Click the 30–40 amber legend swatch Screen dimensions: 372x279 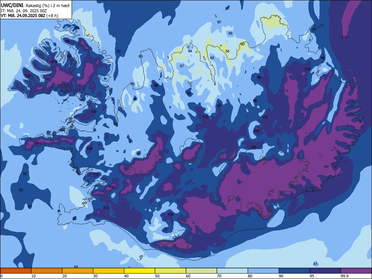109,271
